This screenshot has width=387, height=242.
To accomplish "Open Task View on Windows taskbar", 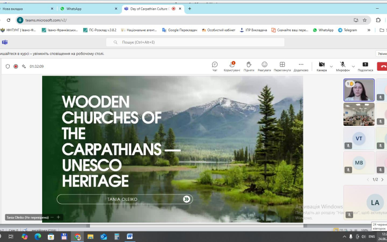I will coord(11,237).
